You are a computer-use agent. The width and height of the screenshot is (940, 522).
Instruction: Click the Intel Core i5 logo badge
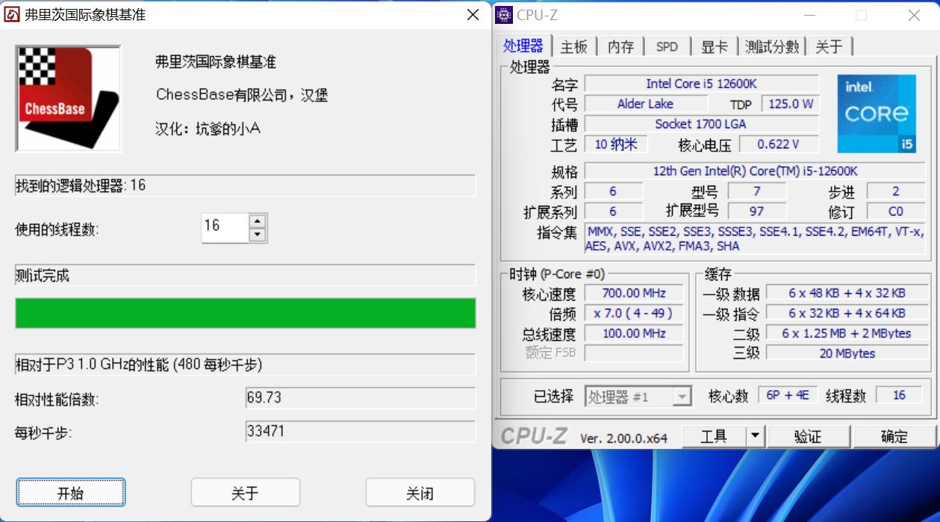pyautogui.click(x=877, y=113)
